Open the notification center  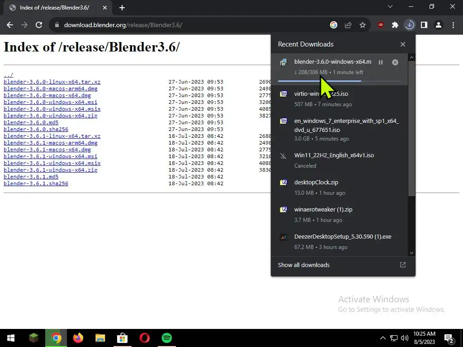click(449, 338)
